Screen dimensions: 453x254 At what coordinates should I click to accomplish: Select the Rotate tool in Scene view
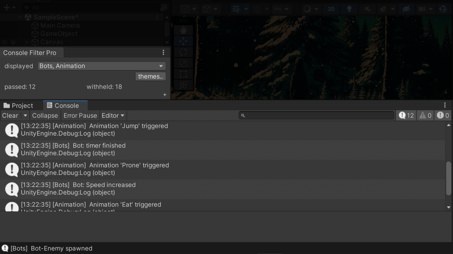pos(183,52)
